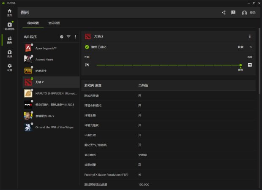The height and width of the screenshot is (190, 262).
Task: Click the MW3 logo icon
Action: (28, 105)
